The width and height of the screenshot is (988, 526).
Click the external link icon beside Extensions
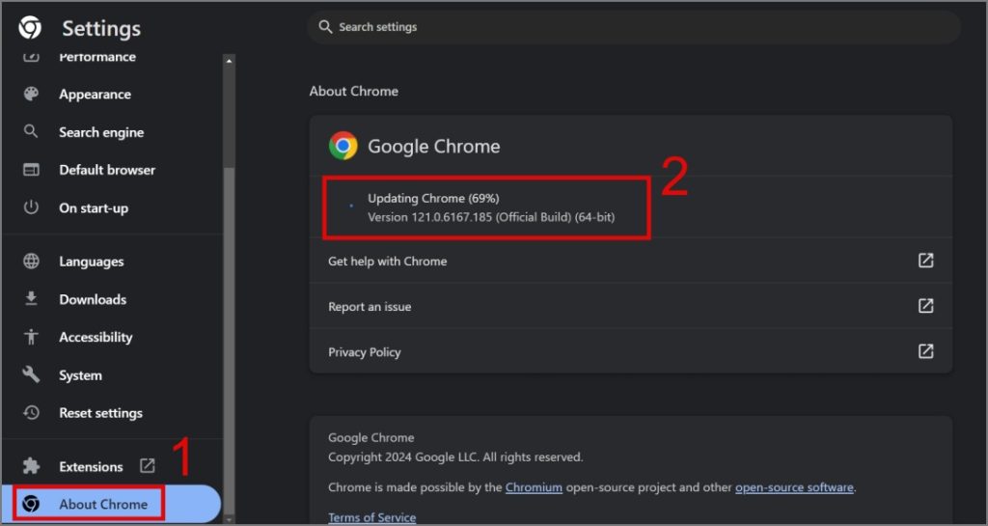coord(147,465)
